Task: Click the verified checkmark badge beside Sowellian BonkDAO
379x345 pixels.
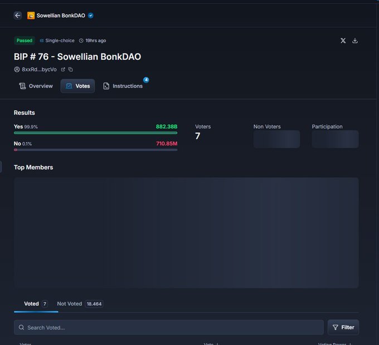Action: [x=91, y=16]
